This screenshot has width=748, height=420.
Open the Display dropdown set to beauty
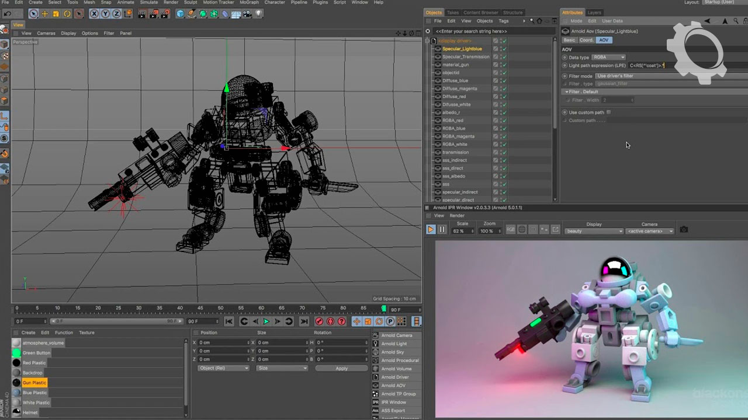(x=594, y=231)
